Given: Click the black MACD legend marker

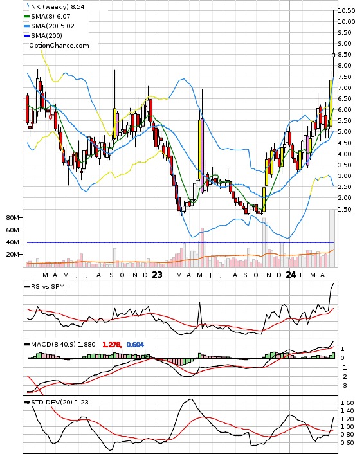Looking at the screenshot, I should pos(26,345).
